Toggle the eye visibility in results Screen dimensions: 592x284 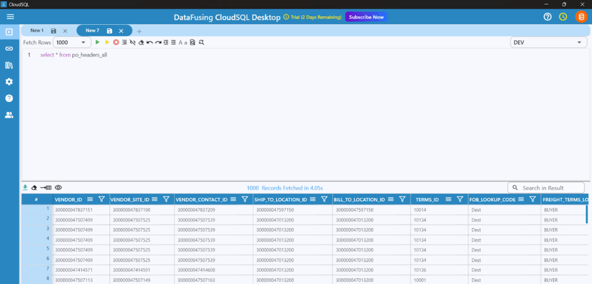(x=58, y=188)
